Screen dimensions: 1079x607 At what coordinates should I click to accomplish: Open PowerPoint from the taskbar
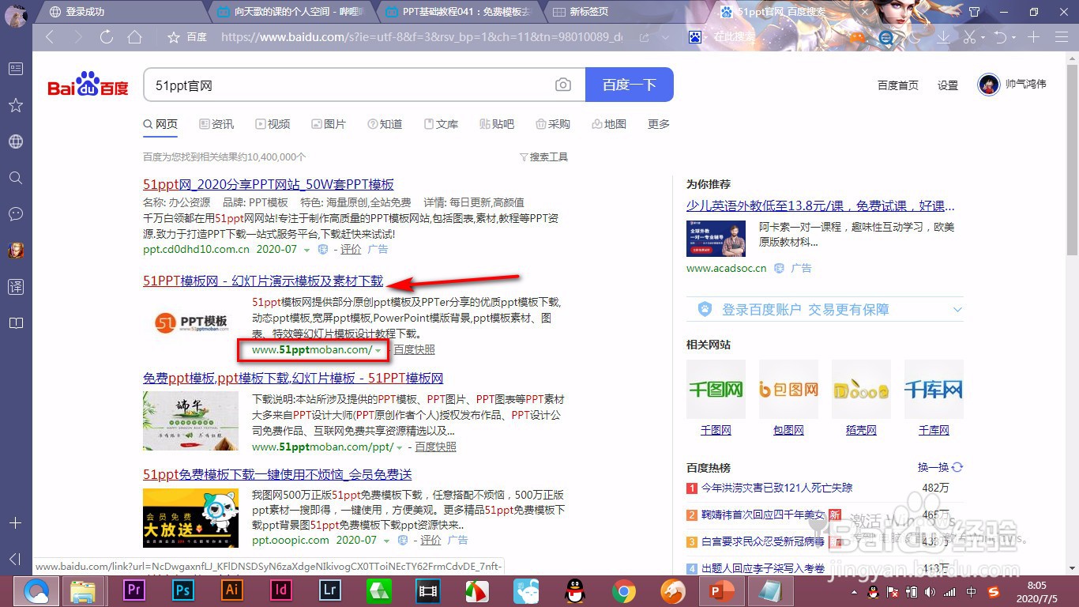721,590
